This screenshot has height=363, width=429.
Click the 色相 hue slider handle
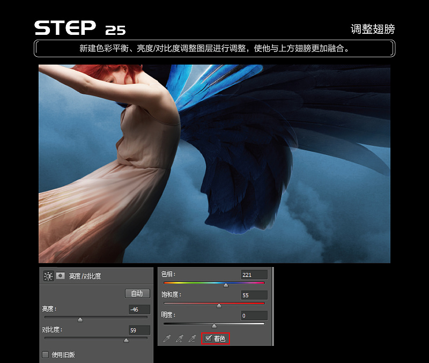pos(226,285)
